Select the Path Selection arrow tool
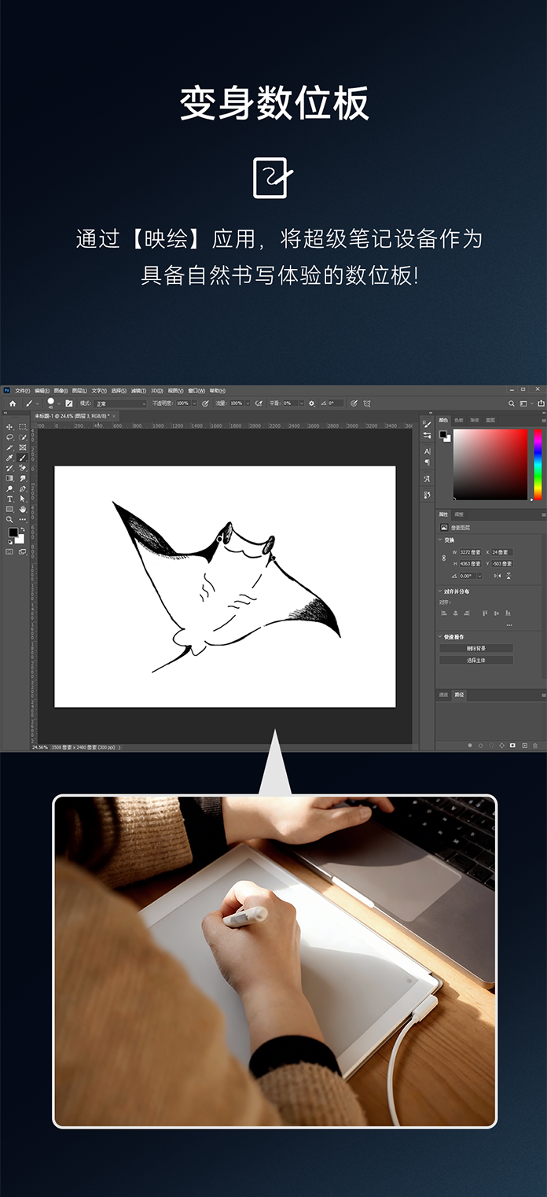 click(x=23, y=499)
